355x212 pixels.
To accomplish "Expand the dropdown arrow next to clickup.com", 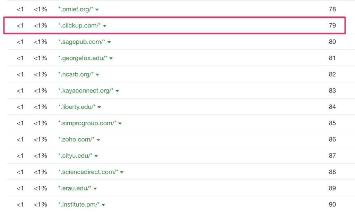I will click(105, 26).
